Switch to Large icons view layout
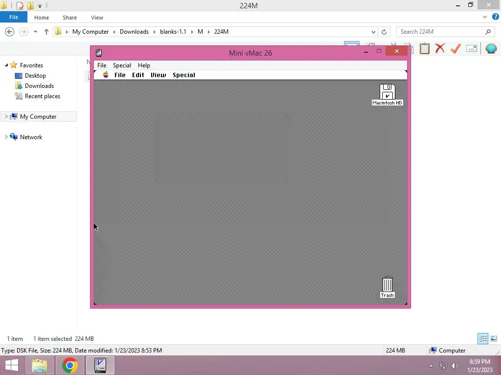The image size is (501, 375). 494,339
